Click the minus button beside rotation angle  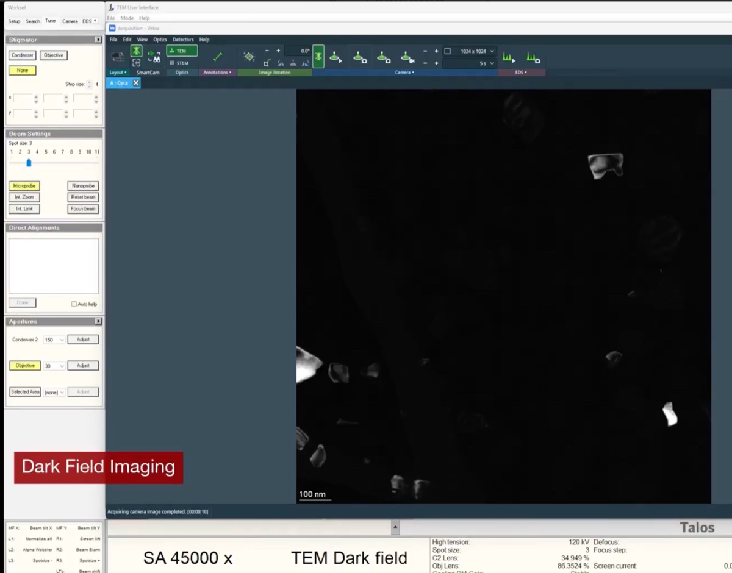(x=267, y=51)
